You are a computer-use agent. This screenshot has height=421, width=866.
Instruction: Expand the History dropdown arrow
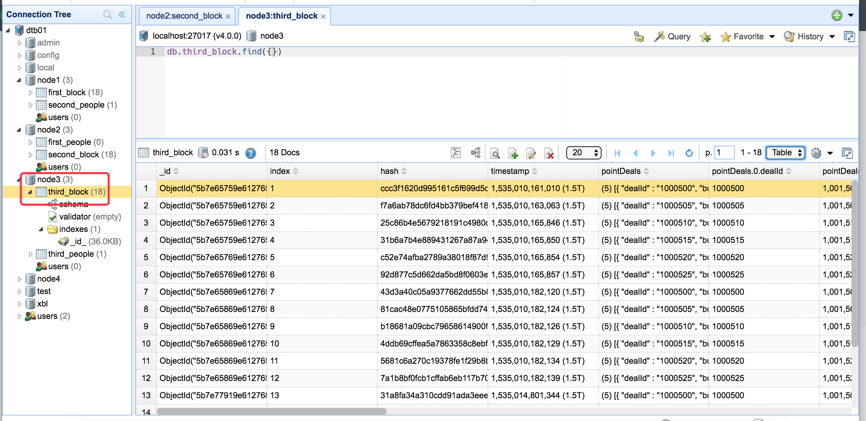[x=832, y=37]
